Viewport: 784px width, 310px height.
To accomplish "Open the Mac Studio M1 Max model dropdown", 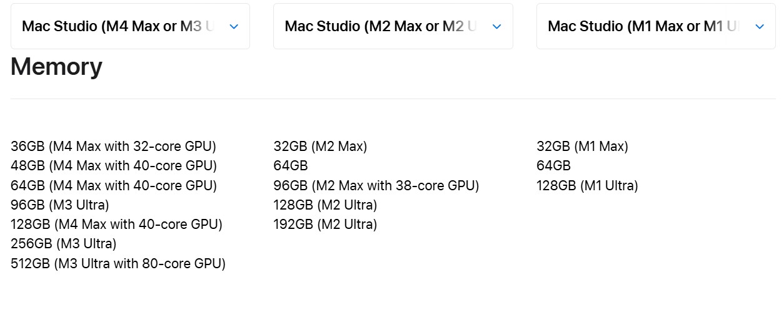I will pos(644,26).
